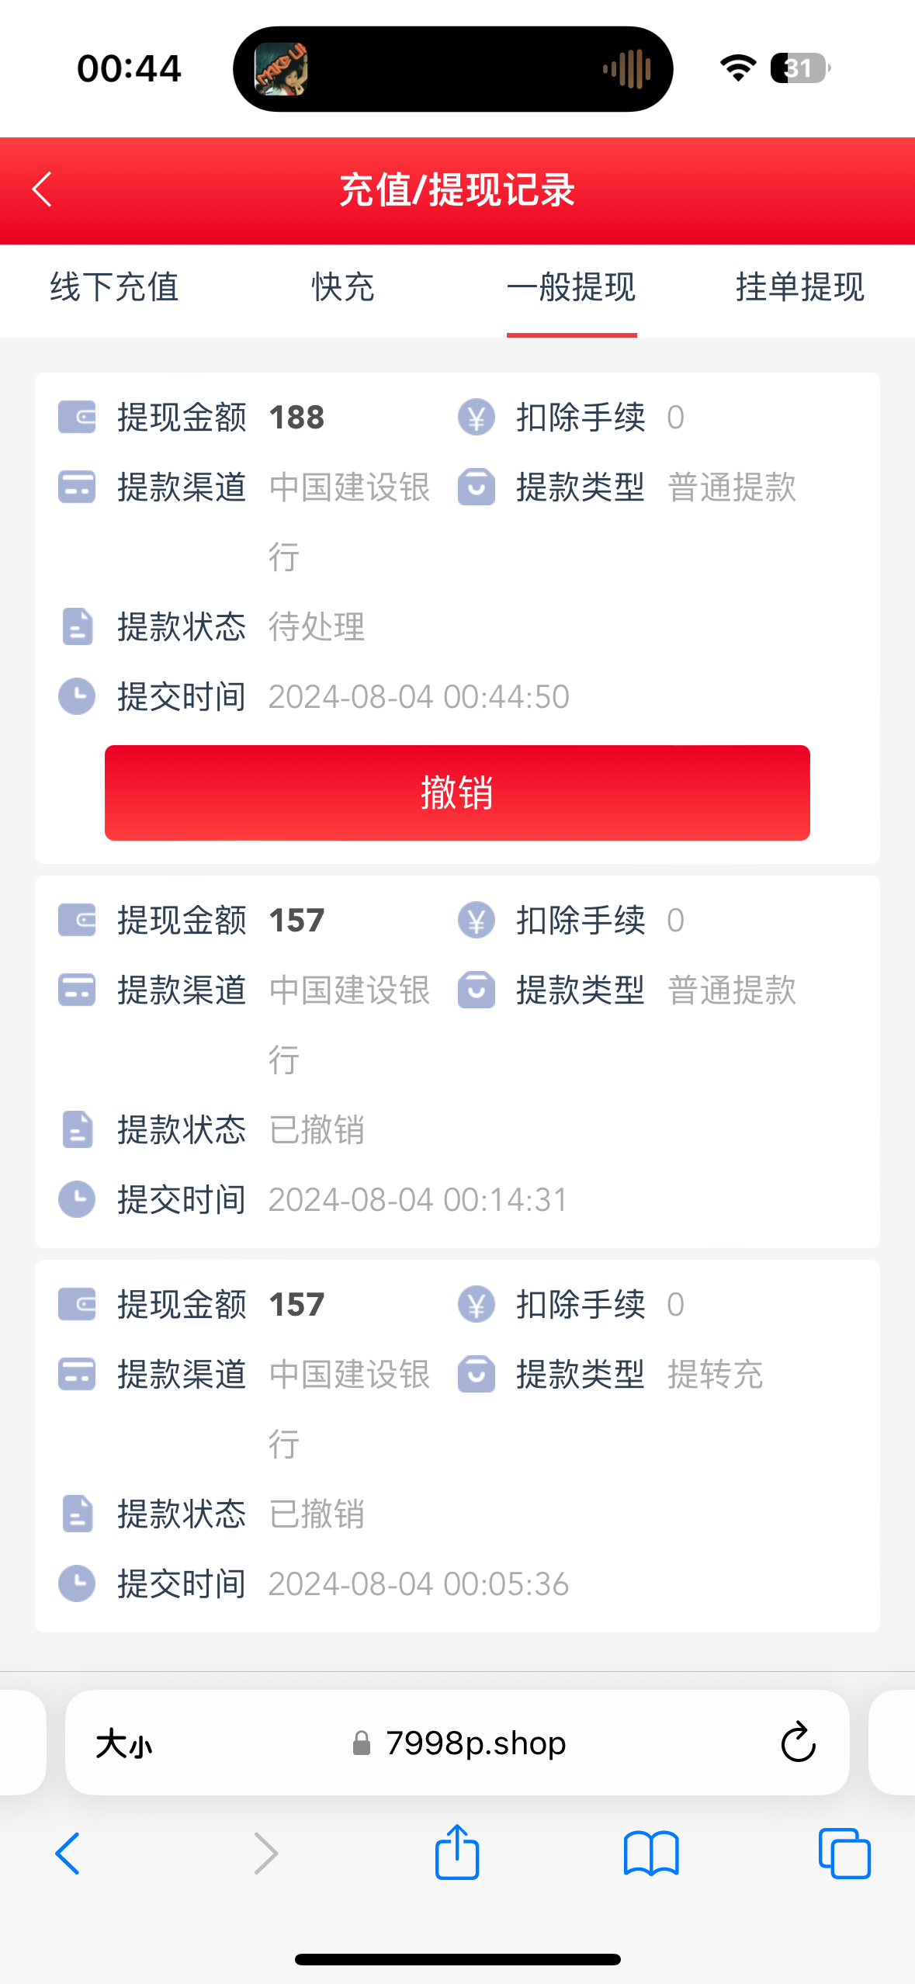The height and width of the screenshot is (1984, 915).
Task: Switch to the 线下充值 tab
Action: tap(114, 287)
